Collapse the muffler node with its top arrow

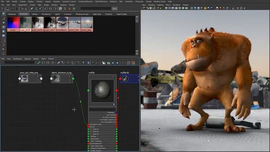click(x=113, y=76)
